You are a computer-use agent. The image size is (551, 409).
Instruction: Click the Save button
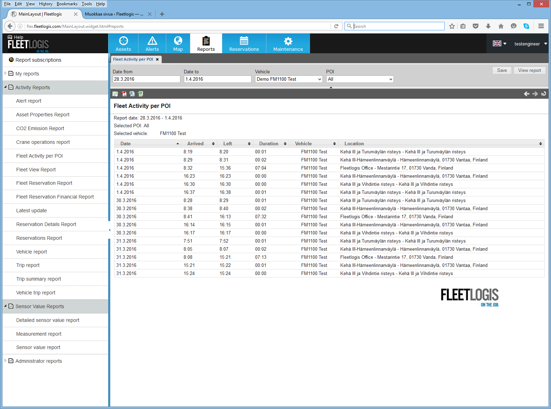pyautogui.click(x=502, y=71)
